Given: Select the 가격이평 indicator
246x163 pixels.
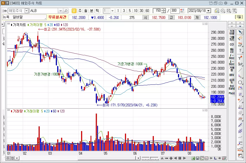Looking at the screenshot, I should (232, 32).
